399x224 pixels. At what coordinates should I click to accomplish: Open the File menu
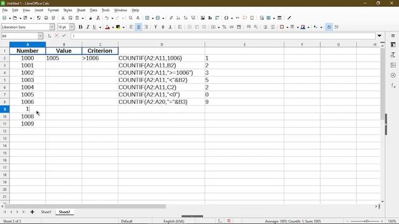[5, 10]
